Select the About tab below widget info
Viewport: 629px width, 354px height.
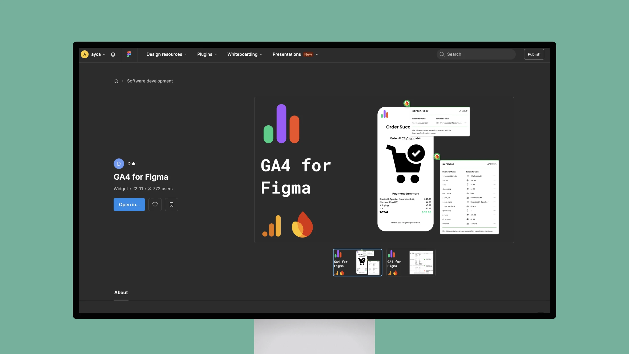(120, 293)
